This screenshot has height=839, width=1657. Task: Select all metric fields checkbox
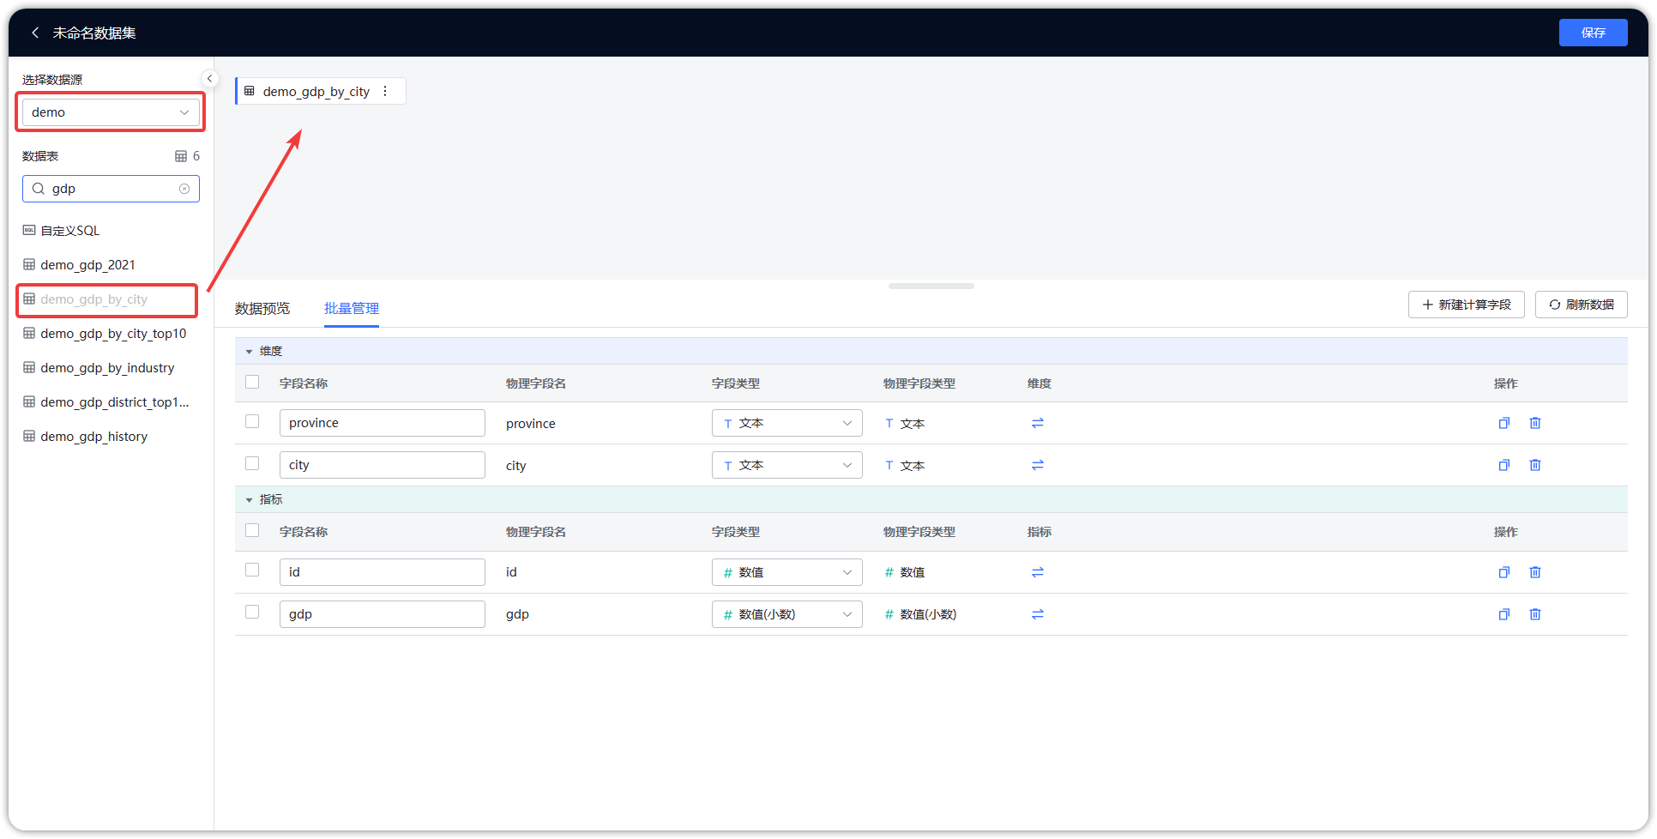click(252, 531)
